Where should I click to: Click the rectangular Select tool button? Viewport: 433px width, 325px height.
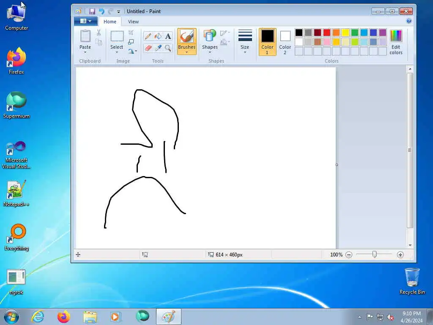pyautogui.click(x=117, y=36)
